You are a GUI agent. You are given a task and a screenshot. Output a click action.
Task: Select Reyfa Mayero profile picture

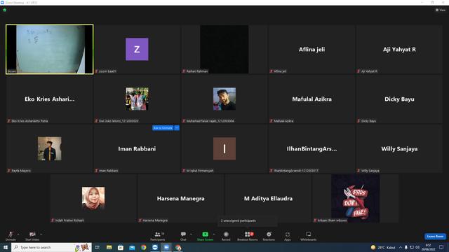pyautogui.click(x=50, y=148)
